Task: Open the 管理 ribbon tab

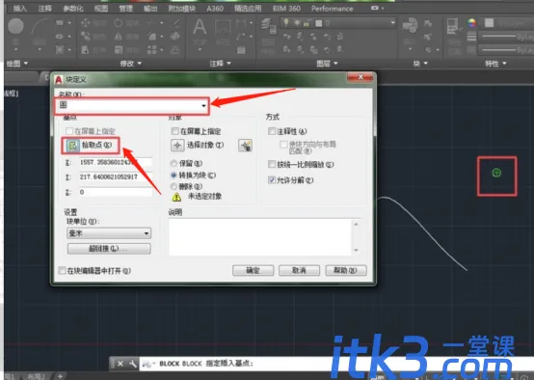Action: pyautogui.click(x=125, y=9)
